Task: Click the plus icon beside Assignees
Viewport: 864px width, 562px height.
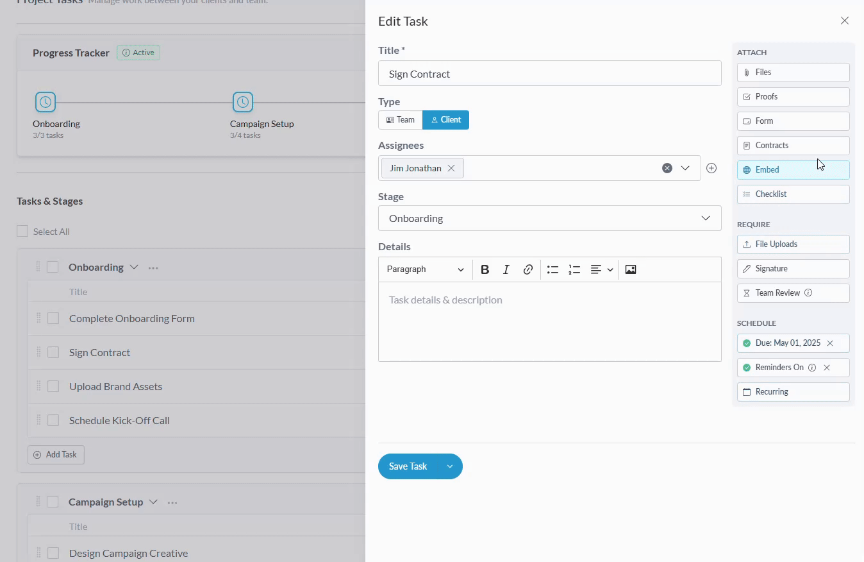Action: click(x=711, y=168)
